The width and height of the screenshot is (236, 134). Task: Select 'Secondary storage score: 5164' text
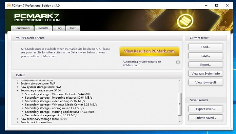(41, 90)
